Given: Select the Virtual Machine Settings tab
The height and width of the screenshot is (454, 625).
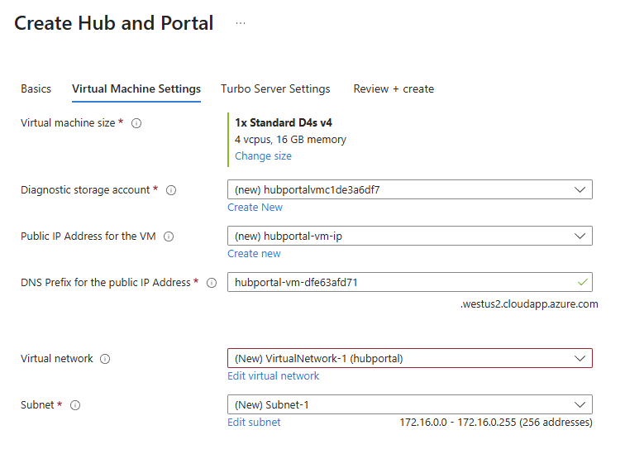Looking at the screenshot, I should click(136, 89).
